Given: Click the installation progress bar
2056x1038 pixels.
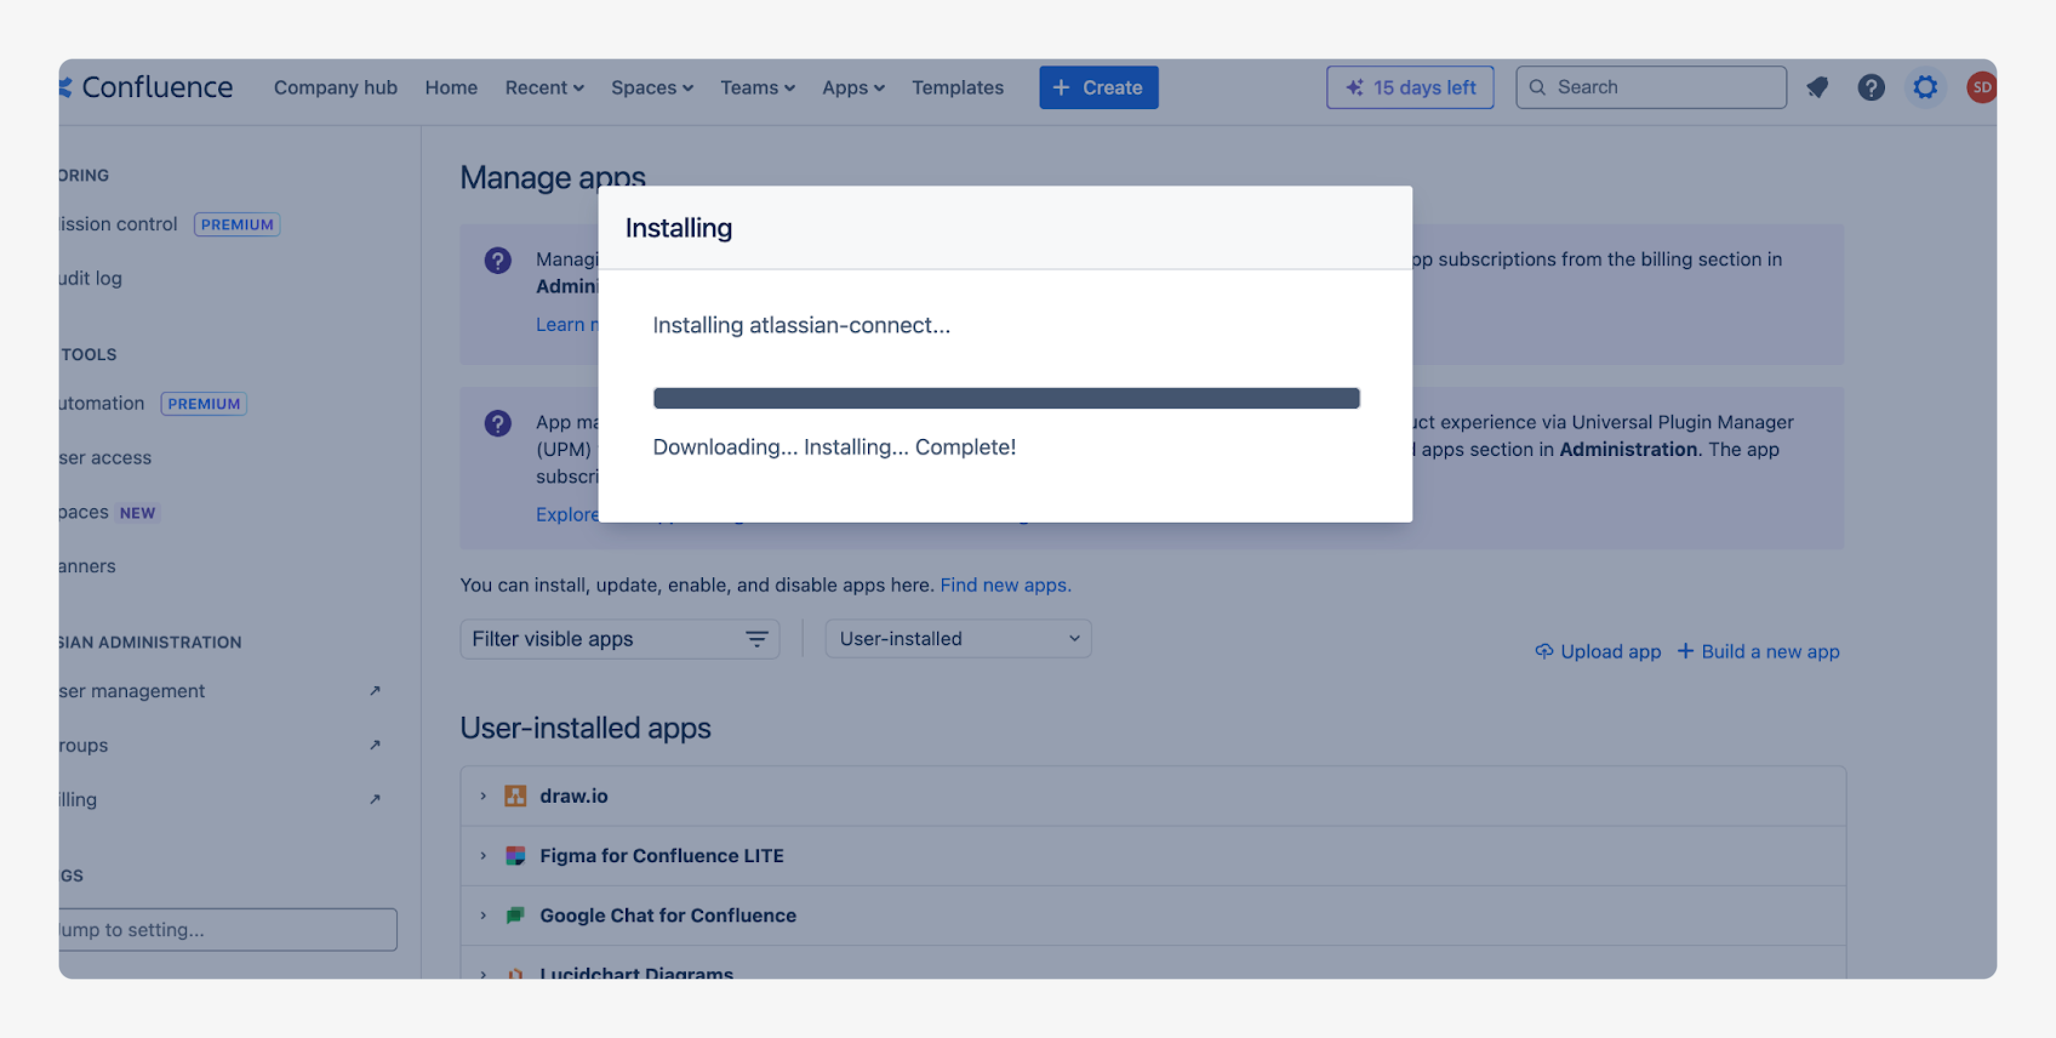Looking at the screenshot, I should (1006, 398).
